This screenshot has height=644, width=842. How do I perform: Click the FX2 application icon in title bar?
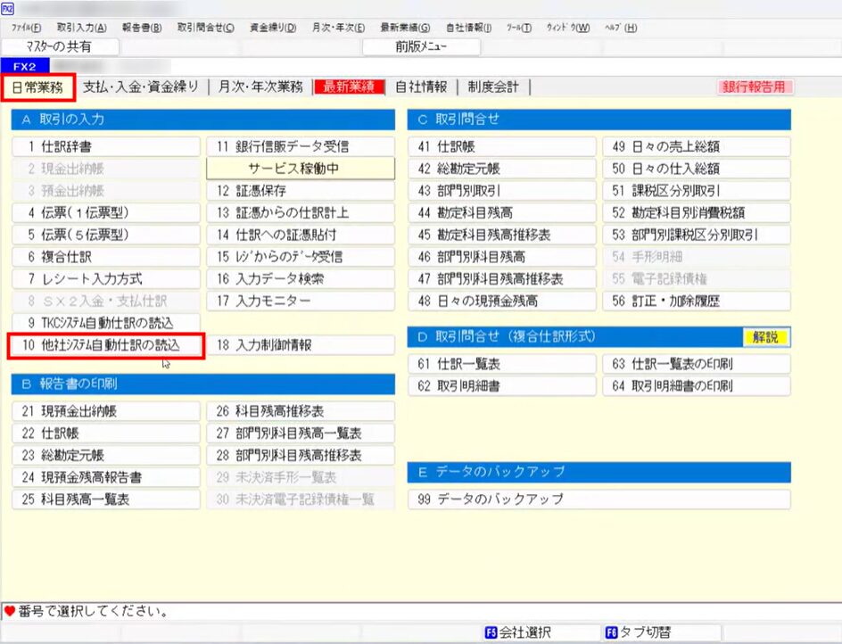(8, 8)
